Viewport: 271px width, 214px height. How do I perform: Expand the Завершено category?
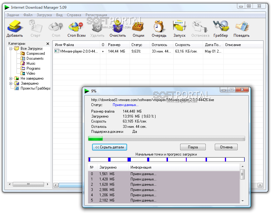(x=11, y=83)
